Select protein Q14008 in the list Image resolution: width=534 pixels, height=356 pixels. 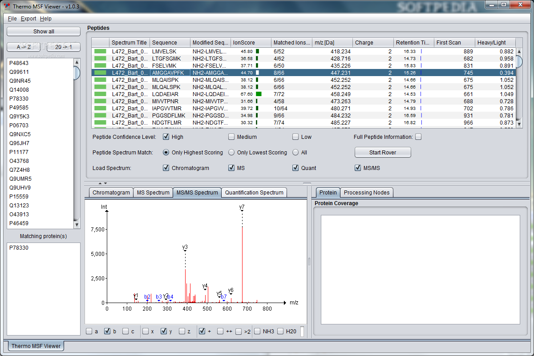pos(40,90)
